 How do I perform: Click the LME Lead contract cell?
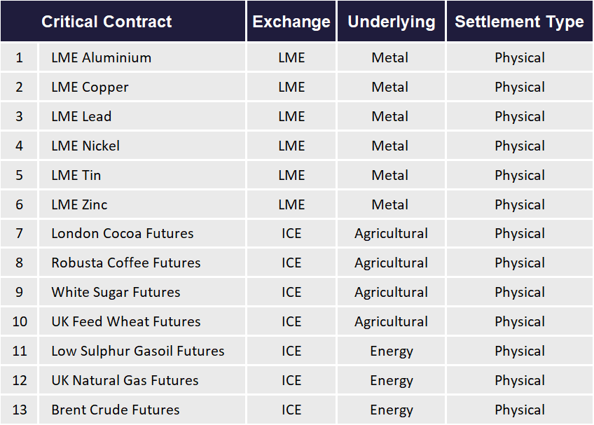[x=142, y=116]
